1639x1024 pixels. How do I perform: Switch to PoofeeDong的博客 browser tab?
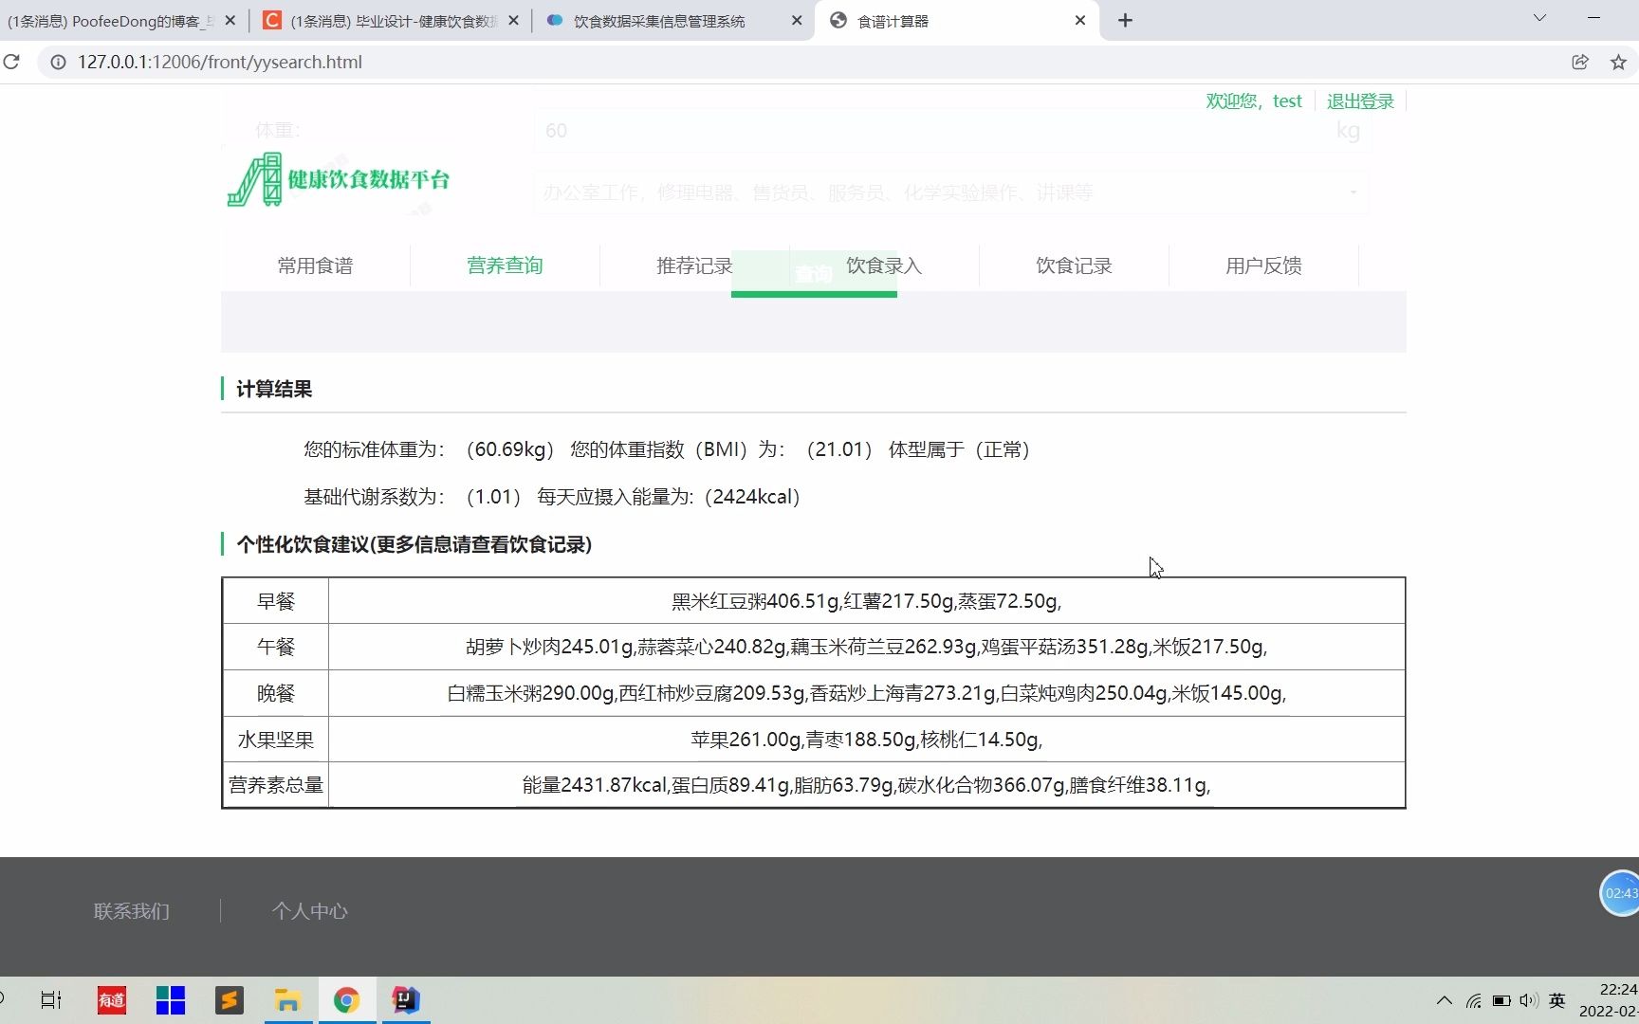111,21
